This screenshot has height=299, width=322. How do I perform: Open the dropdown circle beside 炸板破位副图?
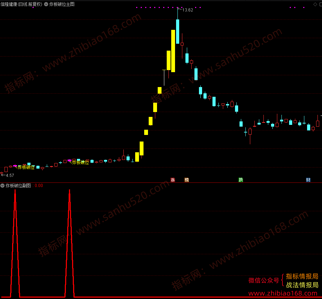coord(2,186)
